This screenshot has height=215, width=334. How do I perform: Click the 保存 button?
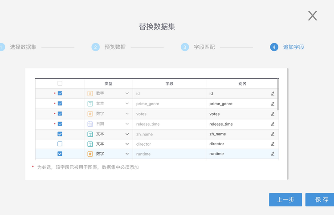(320, 200)
